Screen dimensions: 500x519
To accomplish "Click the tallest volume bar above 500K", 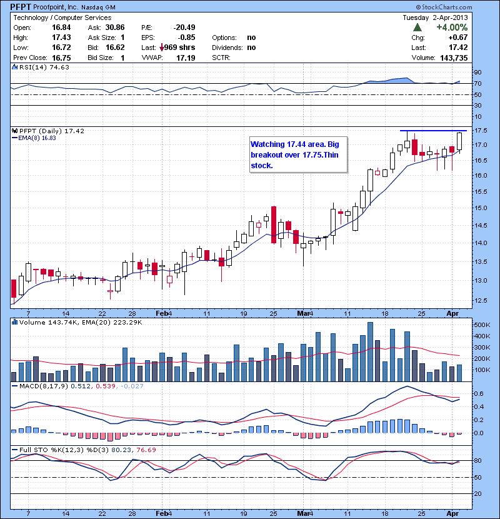I will pyautogui.click(x=370, y=351).
